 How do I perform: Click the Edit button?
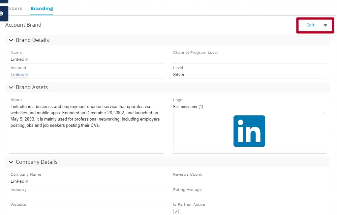[310, 25]
